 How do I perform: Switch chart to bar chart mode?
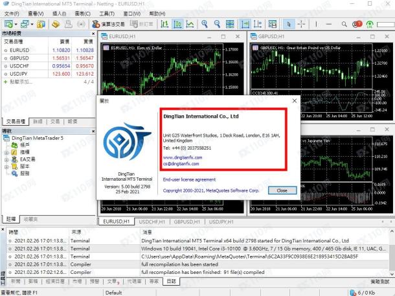164,24
